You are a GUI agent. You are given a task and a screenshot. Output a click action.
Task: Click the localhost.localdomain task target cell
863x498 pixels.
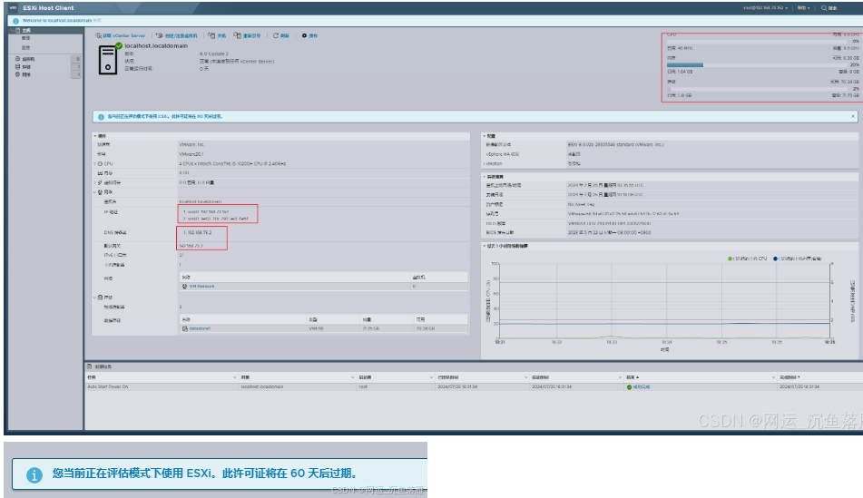point(262,386)
